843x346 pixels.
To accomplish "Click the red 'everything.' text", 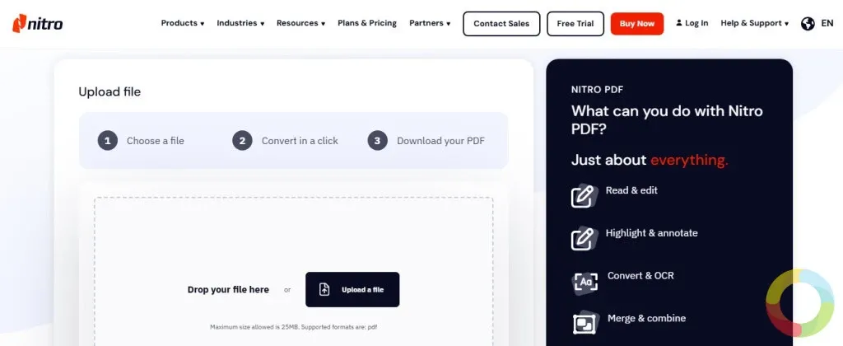I will pyautogui.click(x=689, y=160).
